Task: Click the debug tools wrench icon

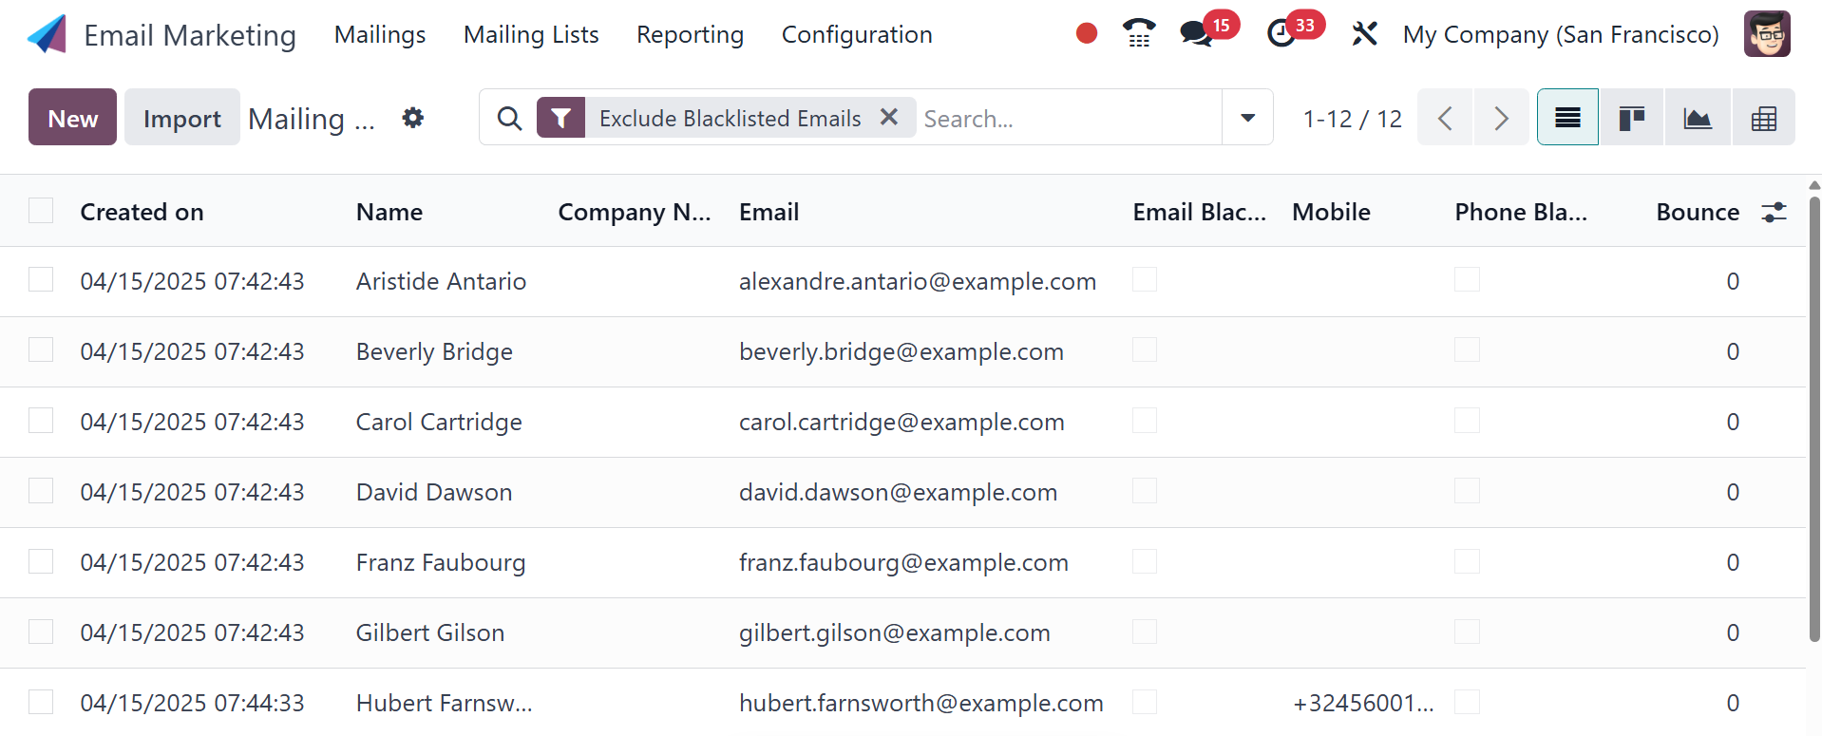Action: coord(1364,34)
